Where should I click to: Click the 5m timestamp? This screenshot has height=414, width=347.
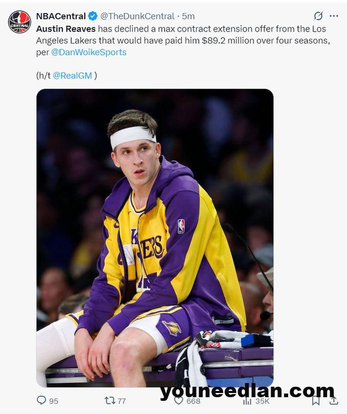point(188,16)
